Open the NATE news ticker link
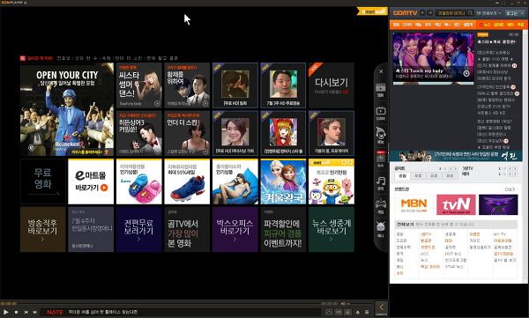 (102, 312)
